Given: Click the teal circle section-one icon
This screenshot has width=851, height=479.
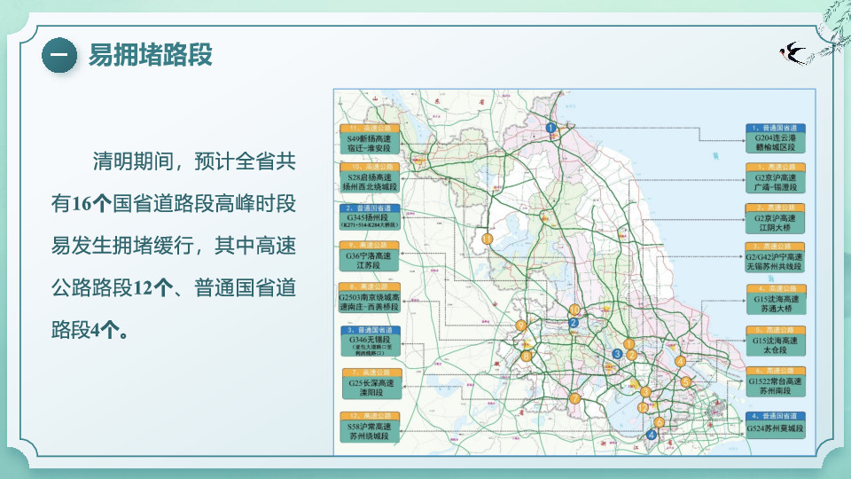Looking at the screenshot, I should pyautogui.click(x=59, y=55).
